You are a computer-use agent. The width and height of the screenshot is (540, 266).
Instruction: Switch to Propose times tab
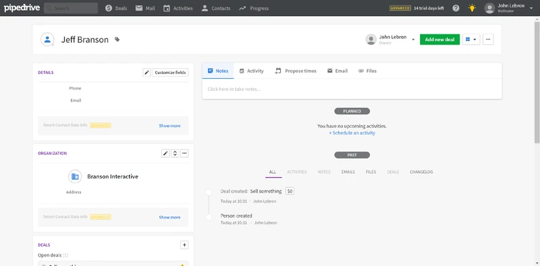point(296,71)
